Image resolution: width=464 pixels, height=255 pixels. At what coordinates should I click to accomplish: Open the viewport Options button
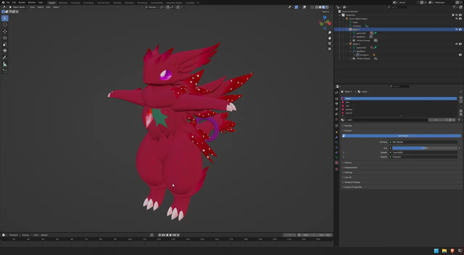(326, 12)
